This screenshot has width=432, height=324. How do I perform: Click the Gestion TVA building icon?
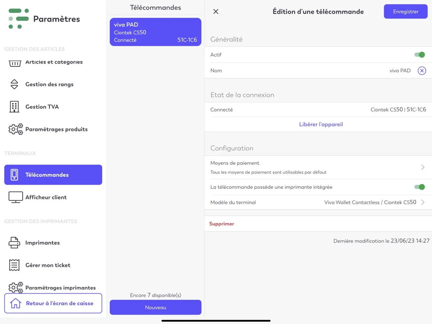14,107
